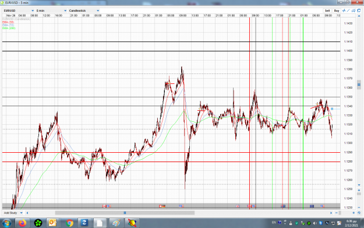The height and width of the screenshot is (228, 364).
Task: Select the EMA (200) indicator label
Action: [x=9, y=28]
